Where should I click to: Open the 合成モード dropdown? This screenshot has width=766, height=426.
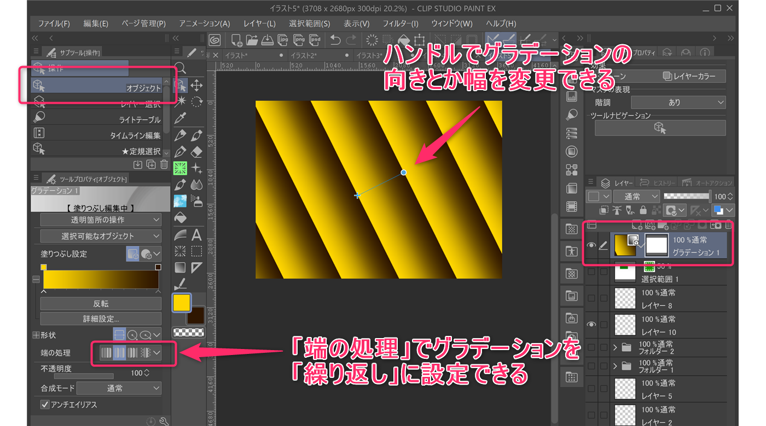(x=119, y=388)
